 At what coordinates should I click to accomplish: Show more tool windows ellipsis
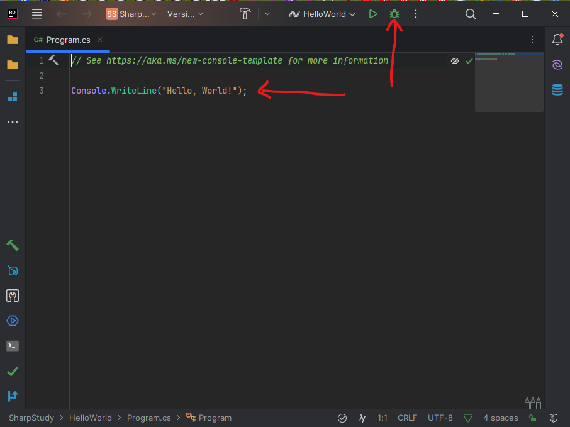pos(13,122)
